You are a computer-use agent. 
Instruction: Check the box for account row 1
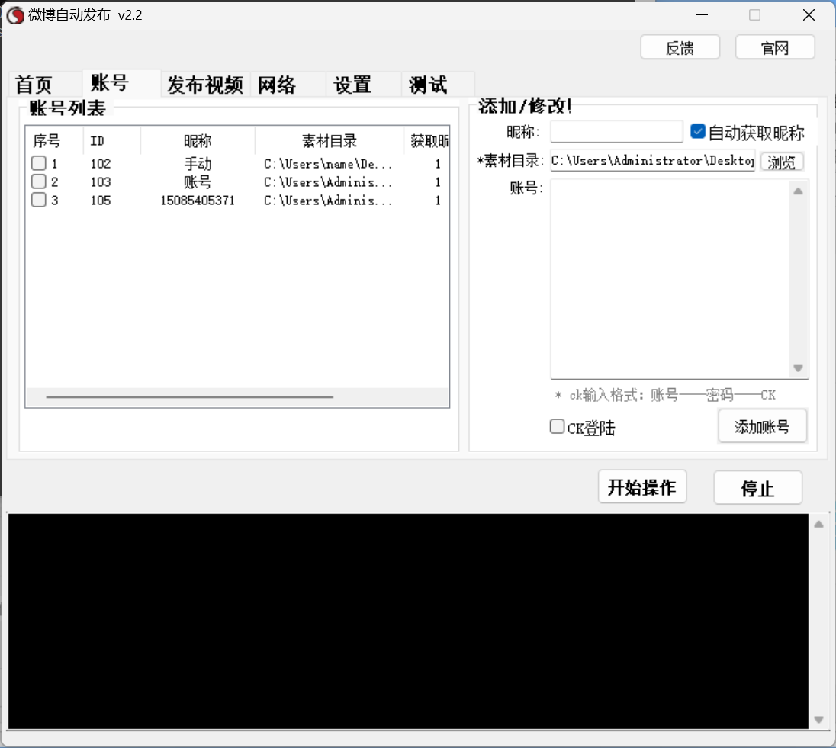click(38, 163)
